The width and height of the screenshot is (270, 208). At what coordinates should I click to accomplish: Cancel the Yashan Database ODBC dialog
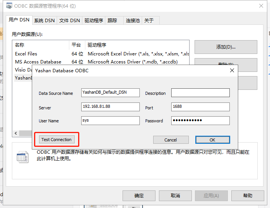171,140
